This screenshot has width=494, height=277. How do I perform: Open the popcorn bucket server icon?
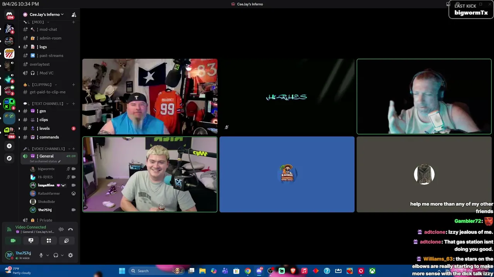coord(9,53)
